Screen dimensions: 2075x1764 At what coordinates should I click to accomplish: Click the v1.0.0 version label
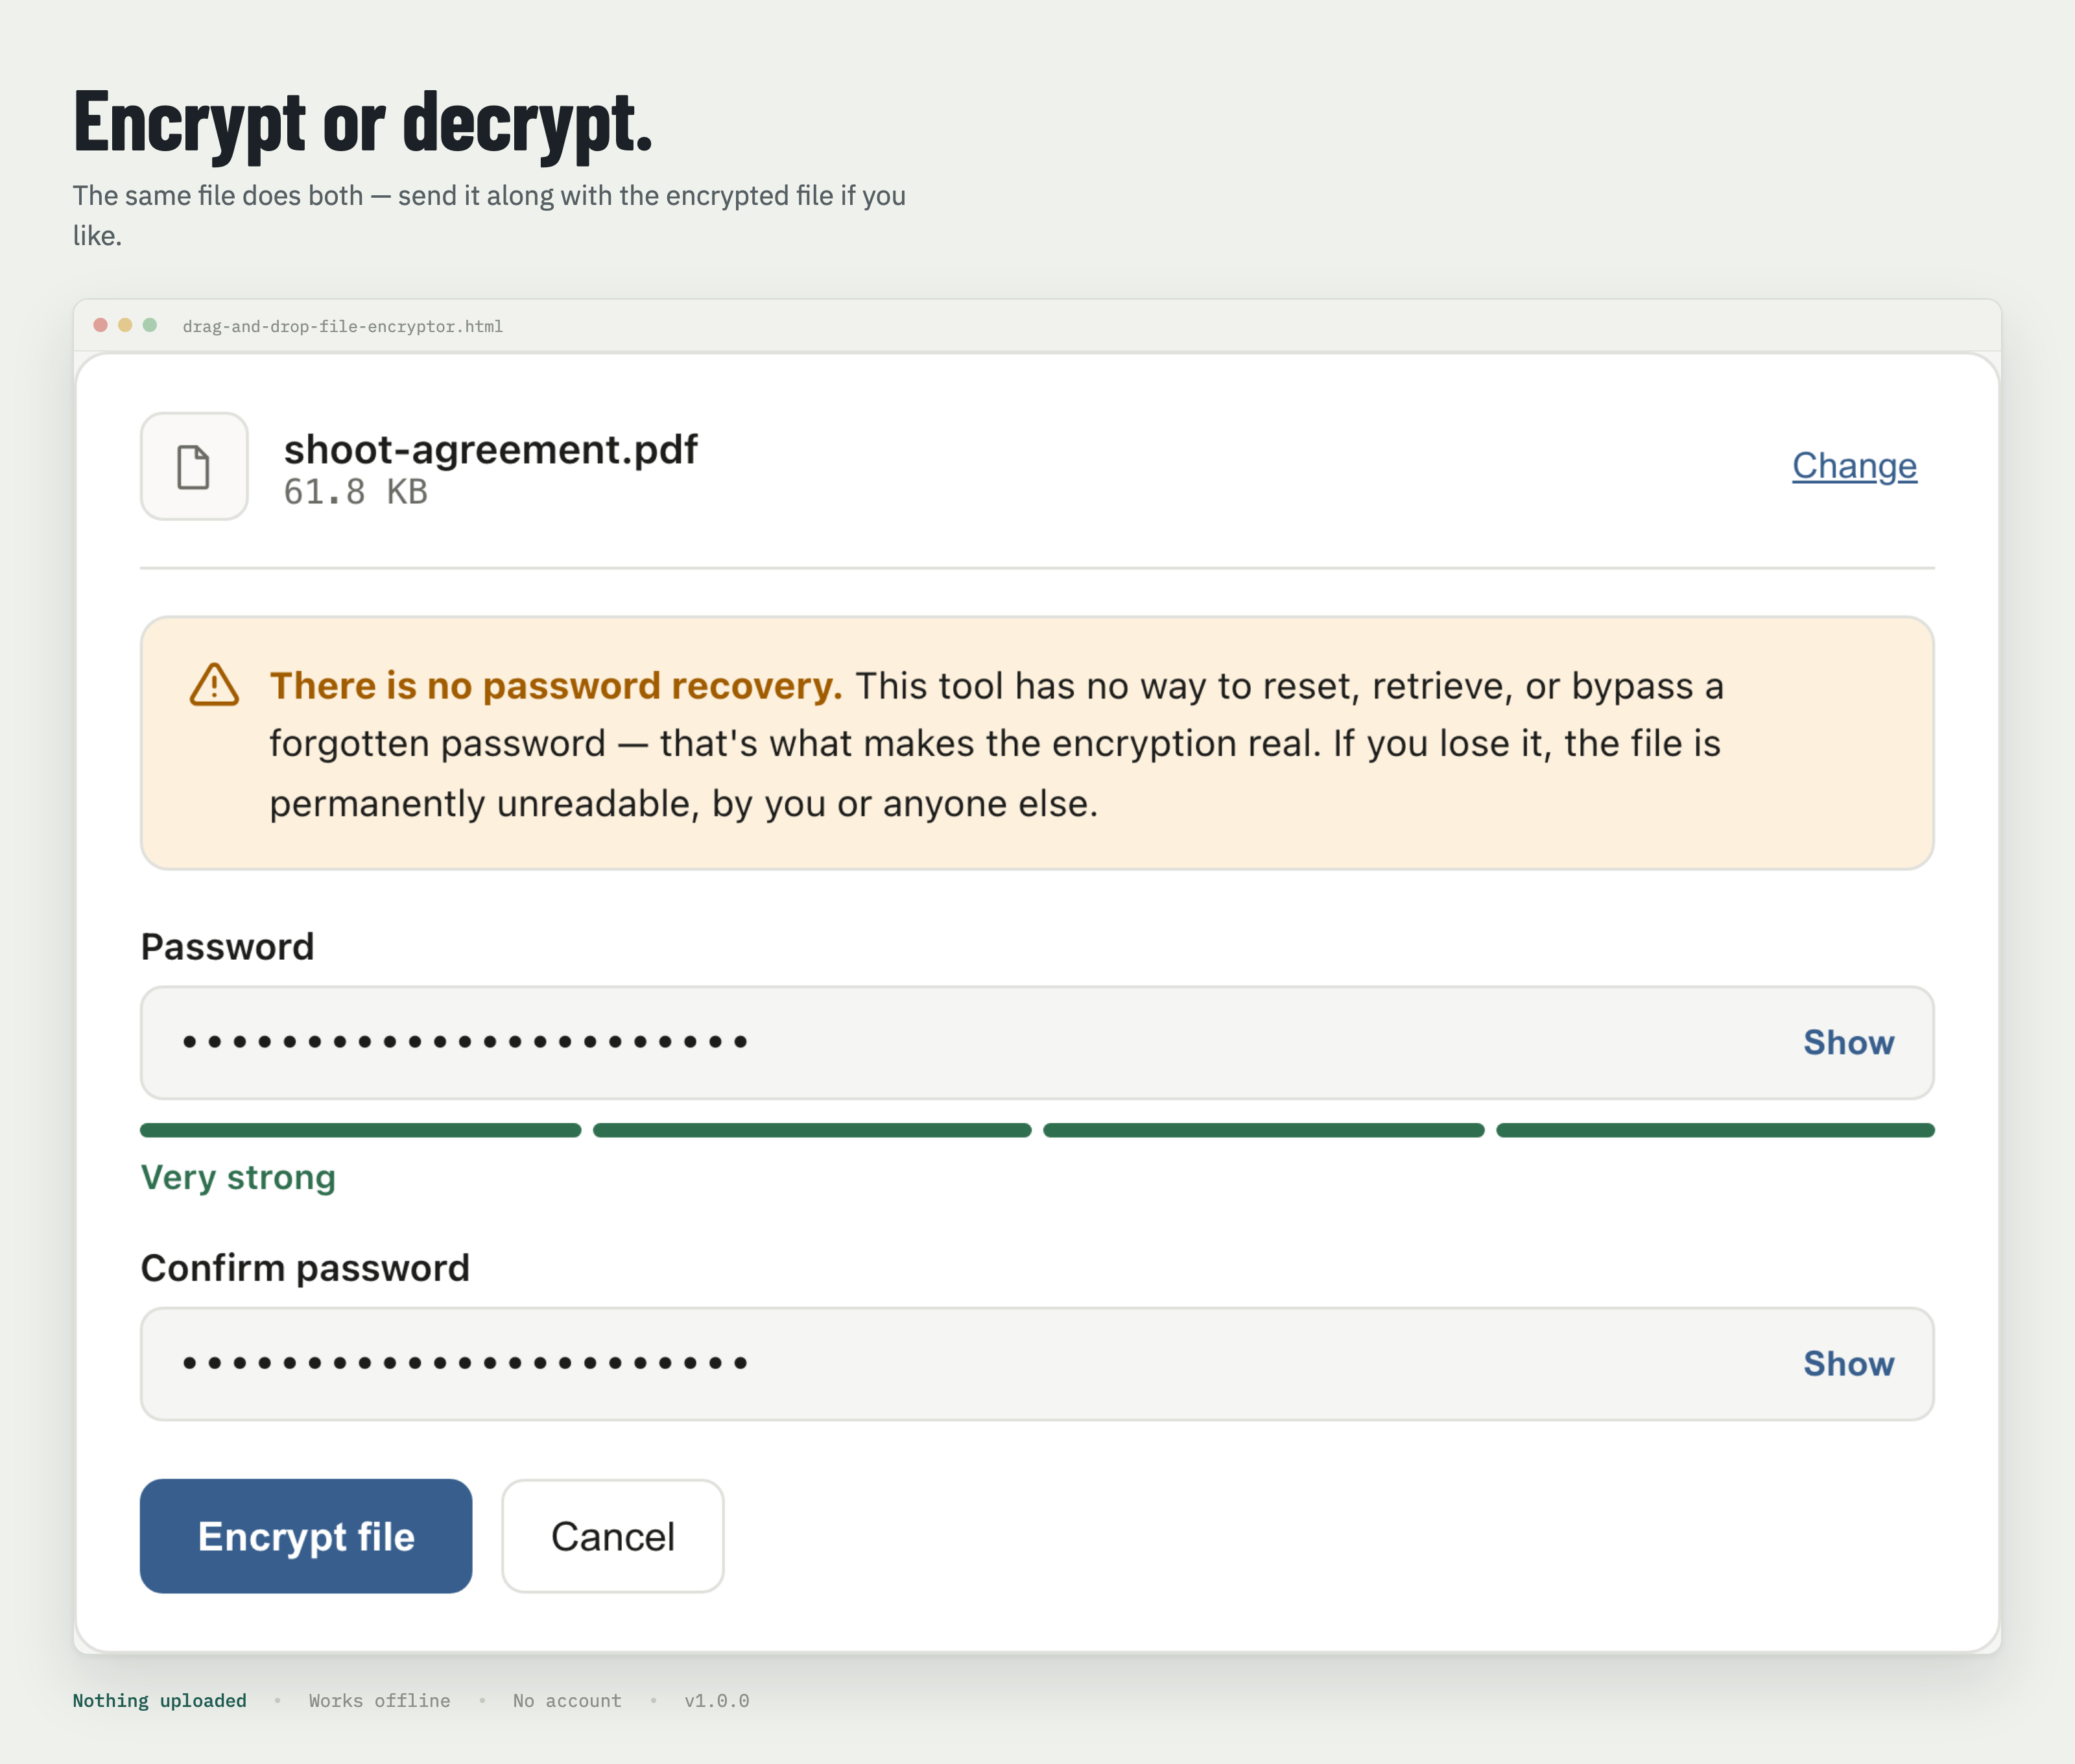[x=717, y=1700]
